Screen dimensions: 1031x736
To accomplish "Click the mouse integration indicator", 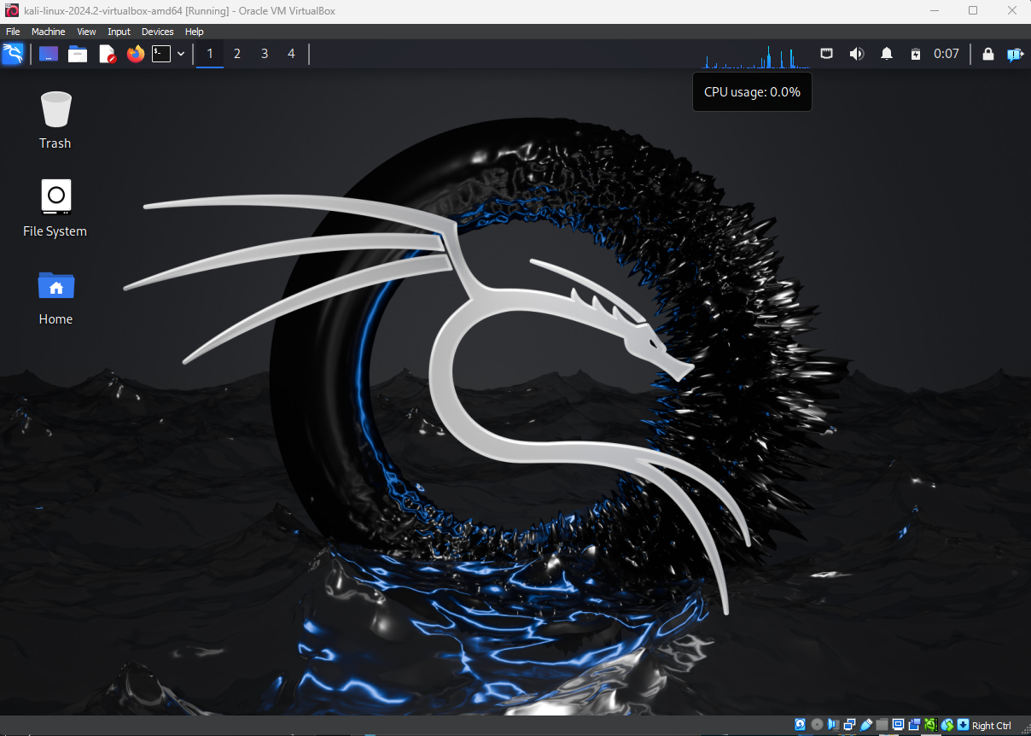I will point(947,725).
